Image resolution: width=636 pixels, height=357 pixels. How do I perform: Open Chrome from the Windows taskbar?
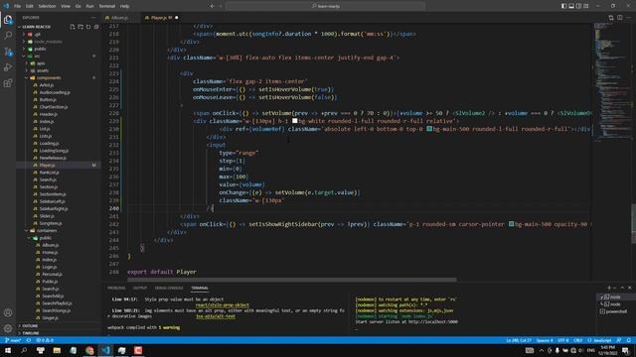(x=89, y=350)
